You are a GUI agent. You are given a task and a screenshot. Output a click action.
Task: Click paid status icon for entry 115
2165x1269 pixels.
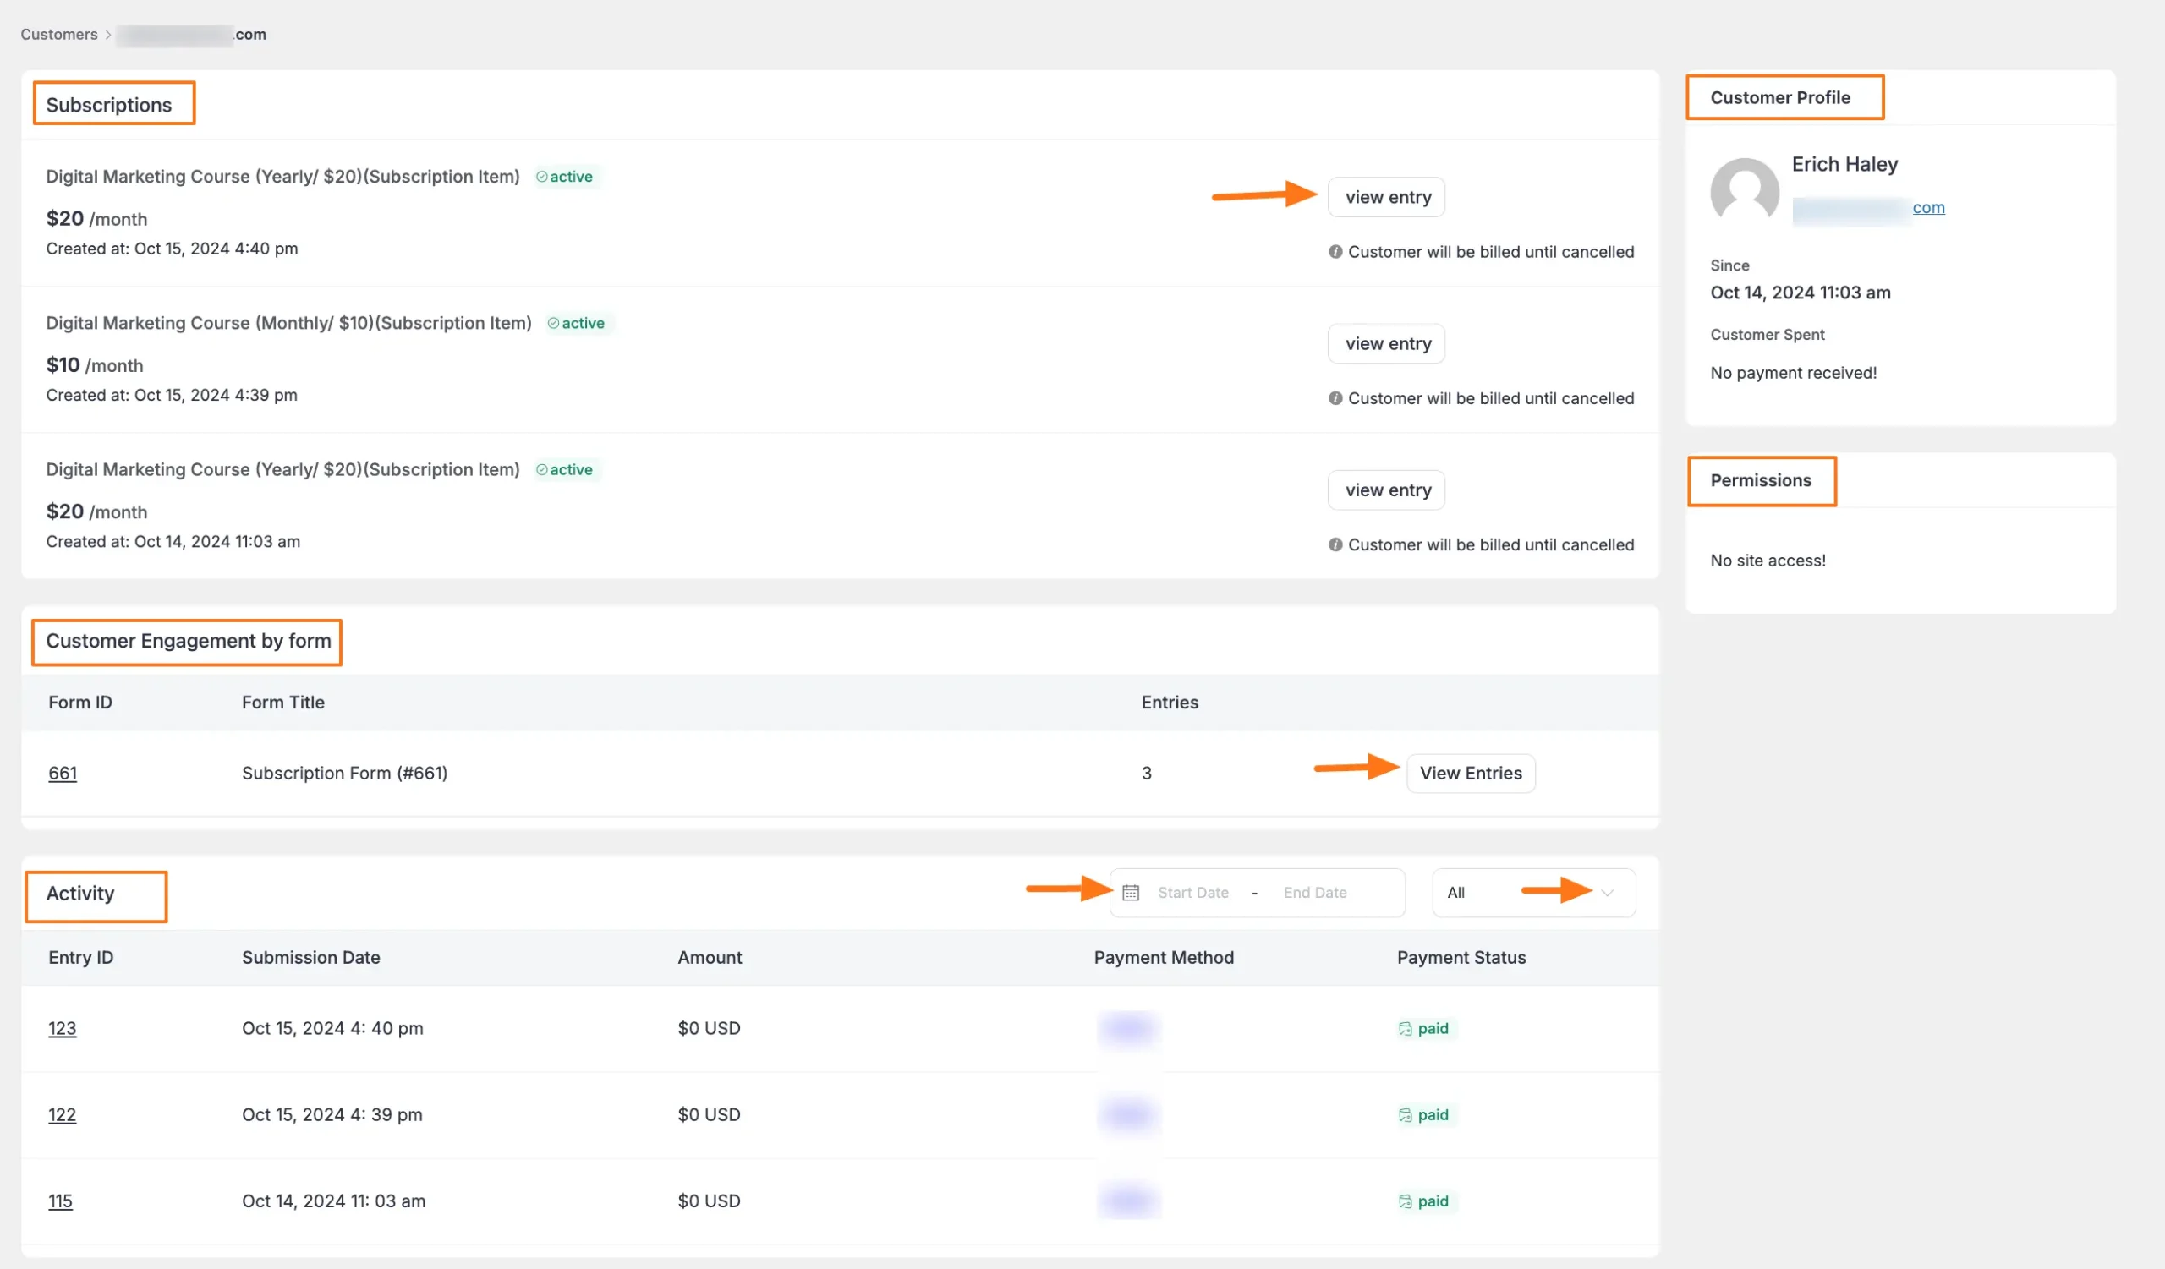tap(1405, 1201)
